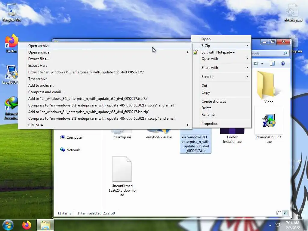Expand the 7-Zip submenu arrow
The image size is (308, 231).
(x=247, y=46)
